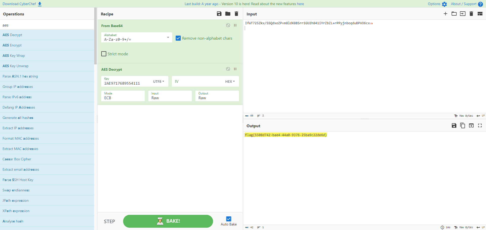
Task: Click the operations search field
Action: (x=47, y=25)
